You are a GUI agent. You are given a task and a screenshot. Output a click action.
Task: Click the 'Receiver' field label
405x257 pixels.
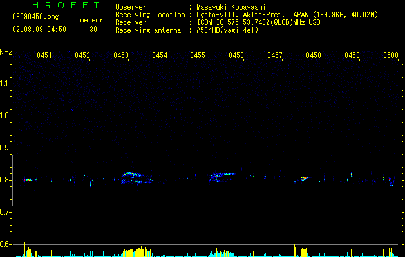coord(131,22)
